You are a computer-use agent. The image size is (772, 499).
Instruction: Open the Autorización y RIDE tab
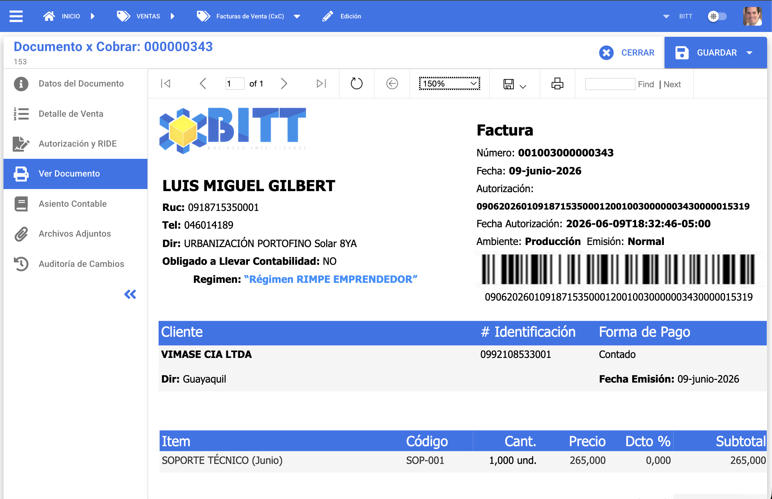[75, 144]
